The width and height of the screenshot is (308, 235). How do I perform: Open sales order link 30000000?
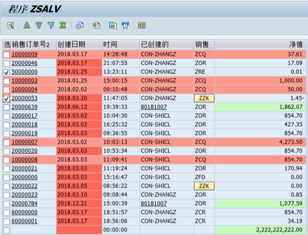[25, 177]
